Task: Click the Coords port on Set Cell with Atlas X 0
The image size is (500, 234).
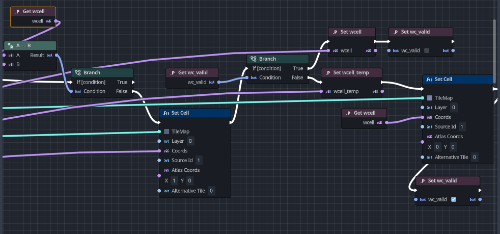Action: pyautogui.click(x=423, y=117)
